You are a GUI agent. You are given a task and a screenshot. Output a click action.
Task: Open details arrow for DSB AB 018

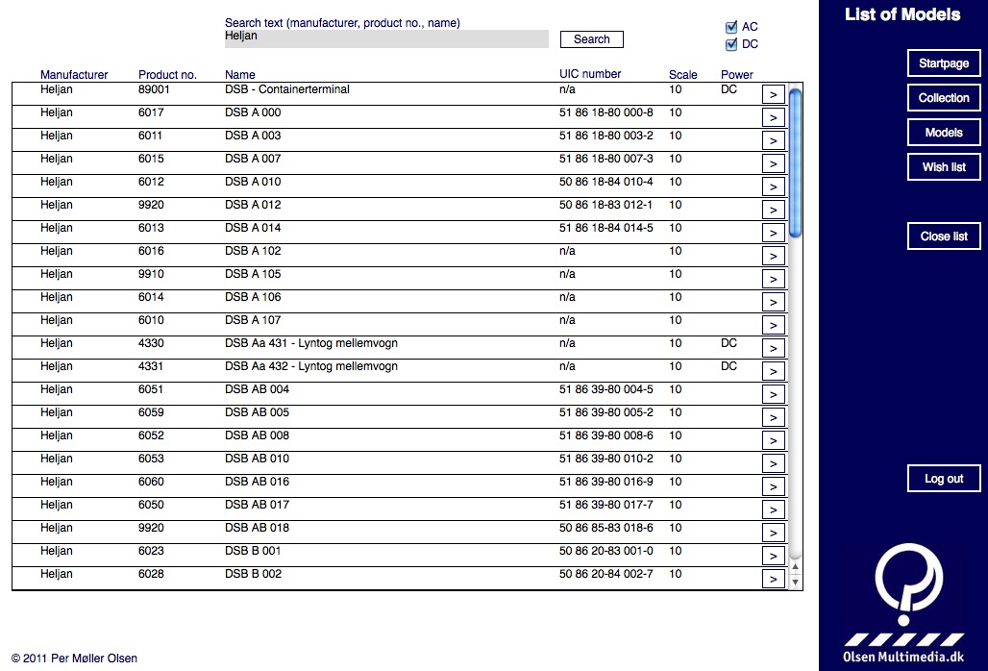[x=773, y=533]
